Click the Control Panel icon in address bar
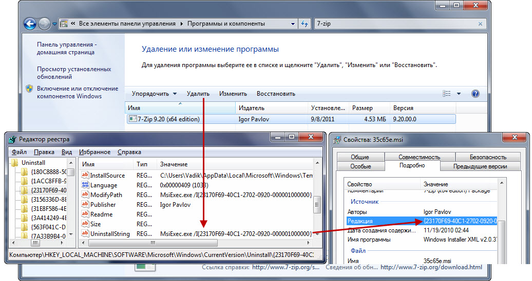The height and width of the screenshot is (281, 532). [64, 24]
